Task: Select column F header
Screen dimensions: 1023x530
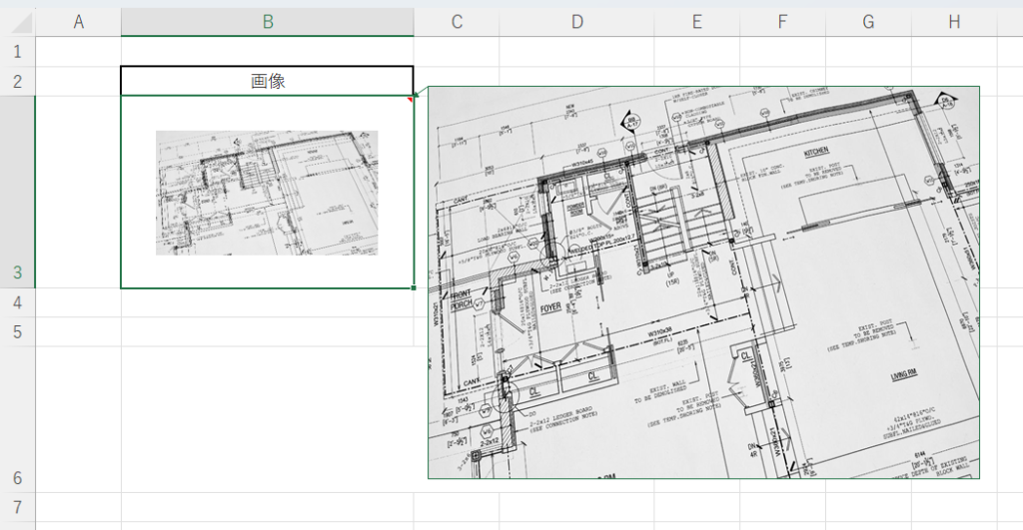Action: (782, 22)
